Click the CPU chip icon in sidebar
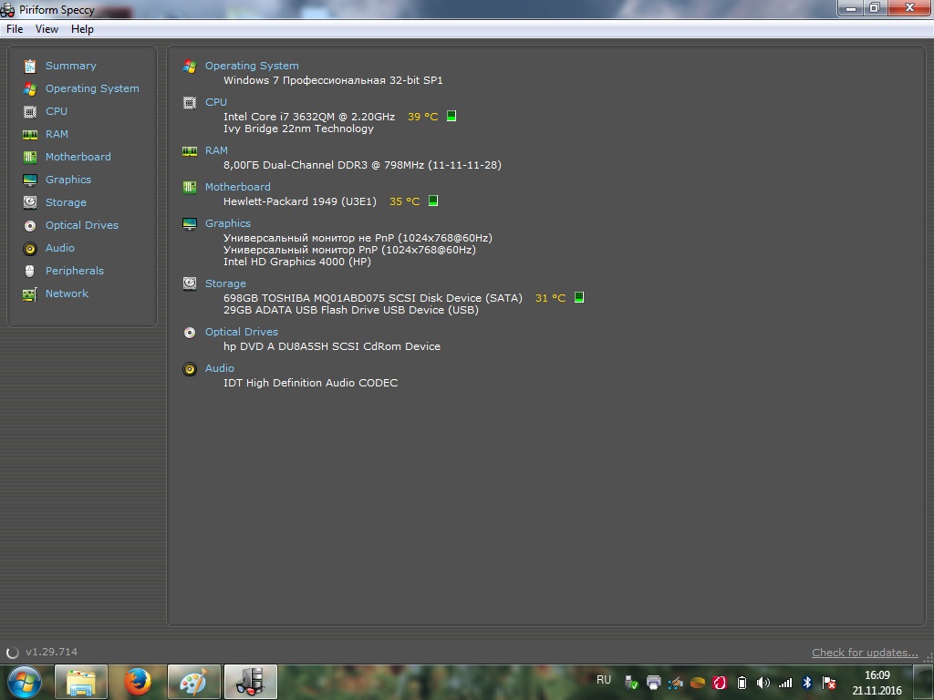934x700 pixels. [30, 111]
